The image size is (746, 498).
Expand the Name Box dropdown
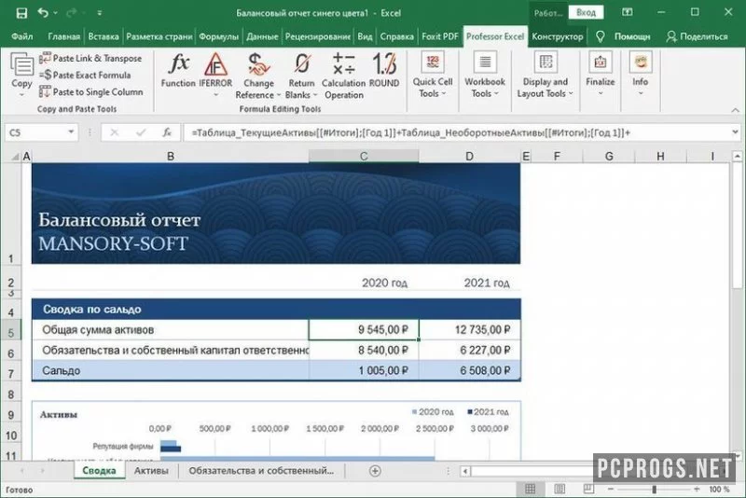(x=71, y=132)
